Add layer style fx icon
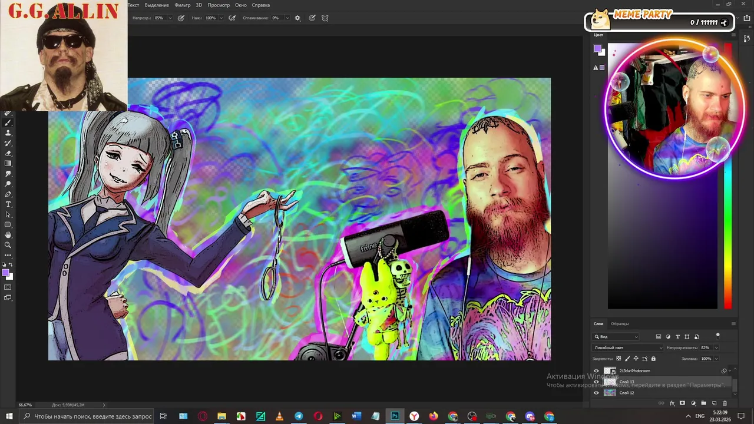 (x=672, y=403)
